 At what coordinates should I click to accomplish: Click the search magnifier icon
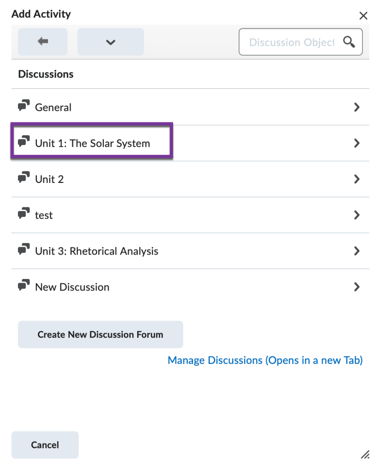coord(349,42)
